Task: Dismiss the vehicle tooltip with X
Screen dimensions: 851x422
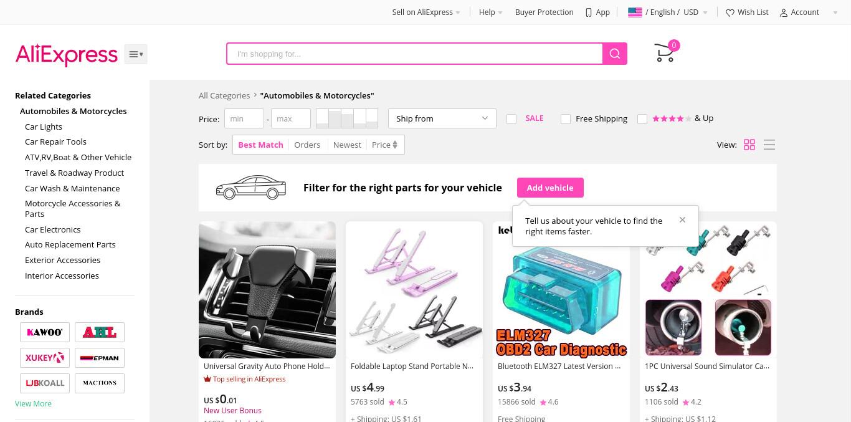Action: 682,219
